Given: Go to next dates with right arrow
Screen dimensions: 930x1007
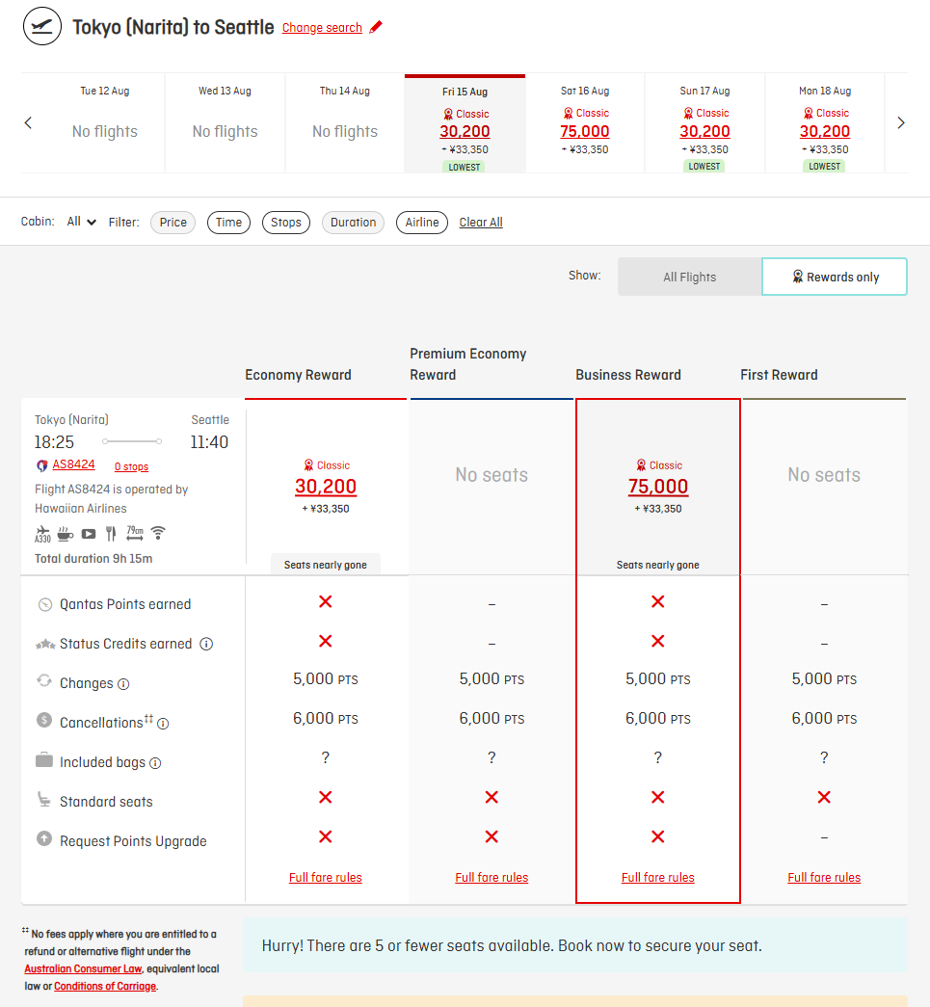Looking at the screenshot, I should point(901,122).
